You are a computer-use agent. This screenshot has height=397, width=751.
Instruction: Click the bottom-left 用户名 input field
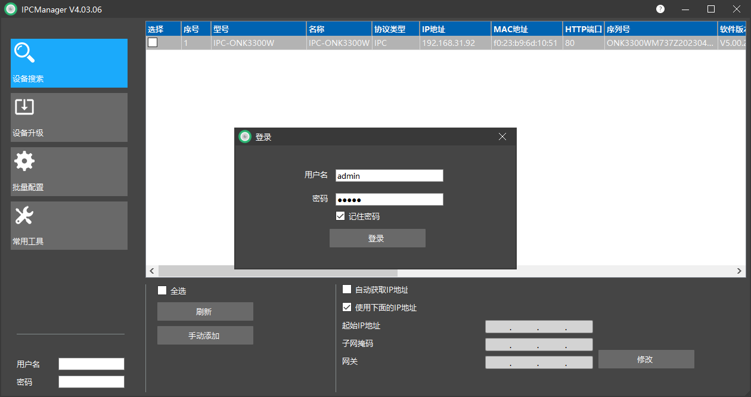click(x=91, y=364)
